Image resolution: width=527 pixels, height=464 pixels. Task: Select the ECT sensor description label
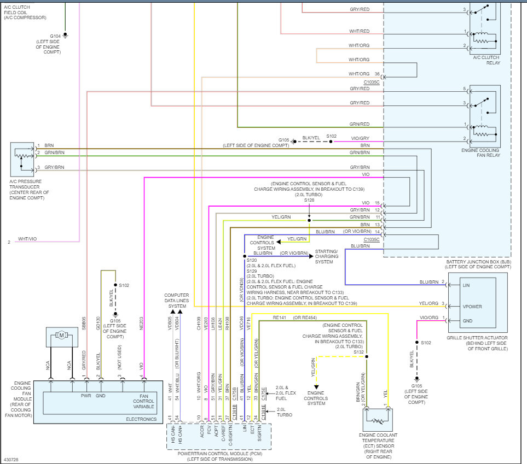[x=378, y=446]
